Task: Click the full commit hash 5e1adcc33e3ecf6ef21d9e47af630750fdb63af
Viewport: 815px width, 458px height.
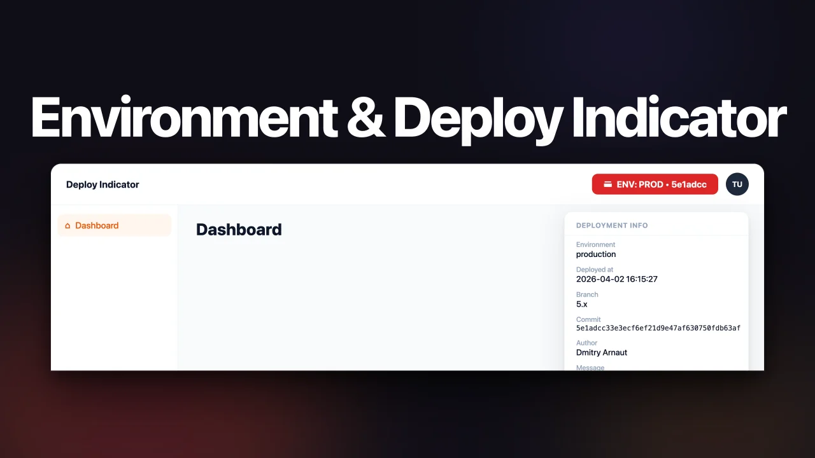Action: (658, 328)
